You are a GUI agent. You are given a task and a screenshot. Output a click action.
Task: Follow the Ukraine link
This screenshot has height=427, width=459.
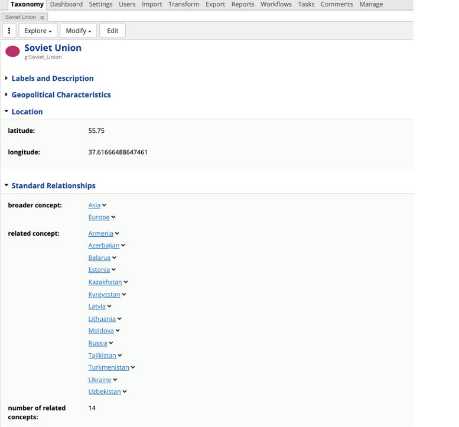pos(100,380)
